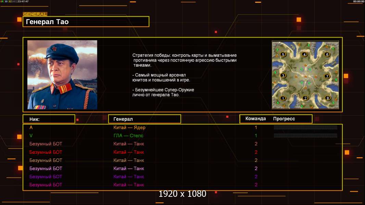365x205 pixels.
Task: Click player V's loading progress bar
Action: click(305, 135)
